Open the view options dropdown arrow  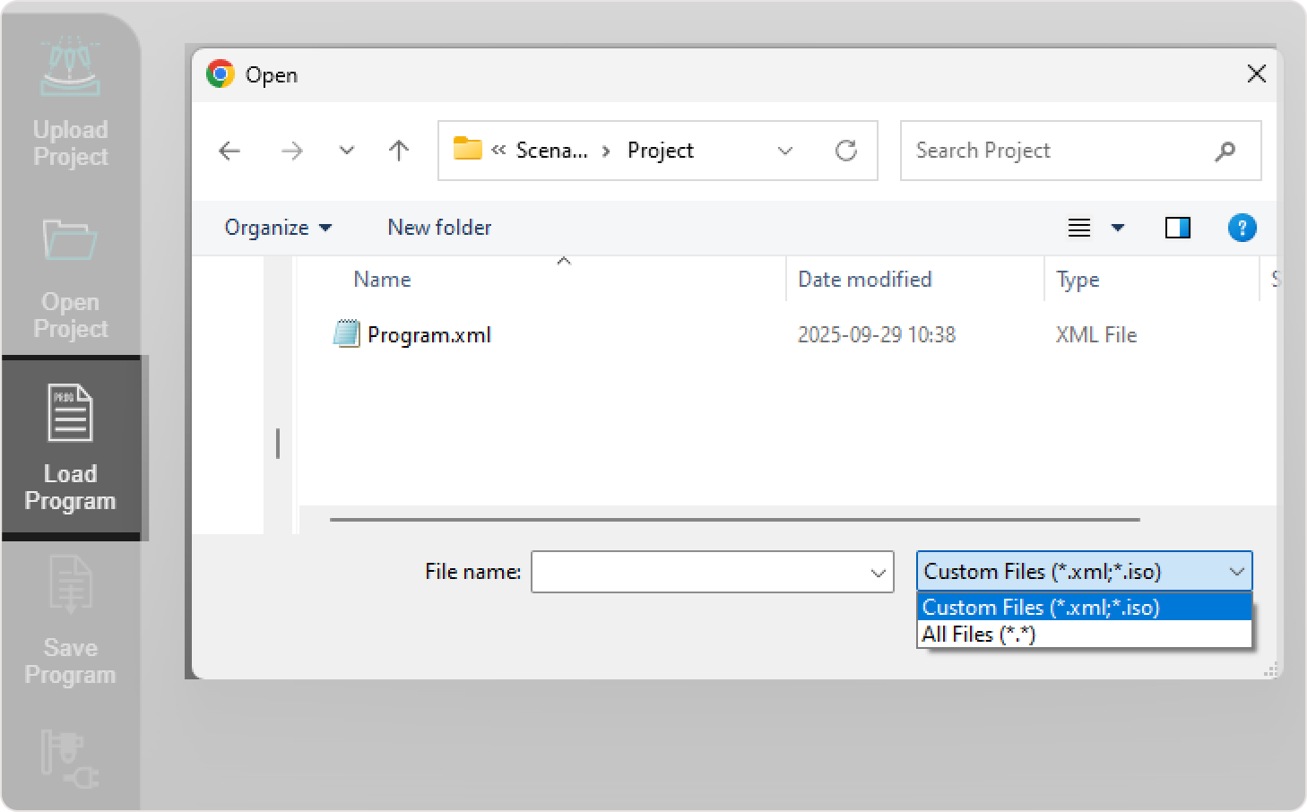(x=1118, y=228)
